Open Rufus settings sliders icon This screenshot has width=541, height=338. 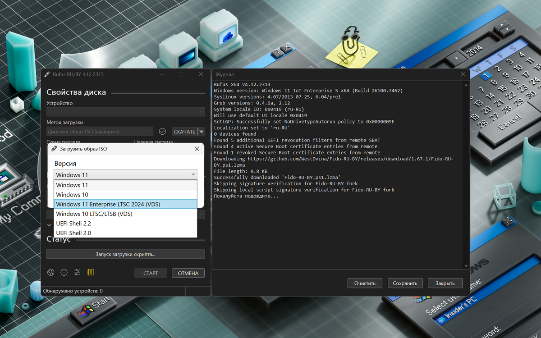tap(77, 272)
